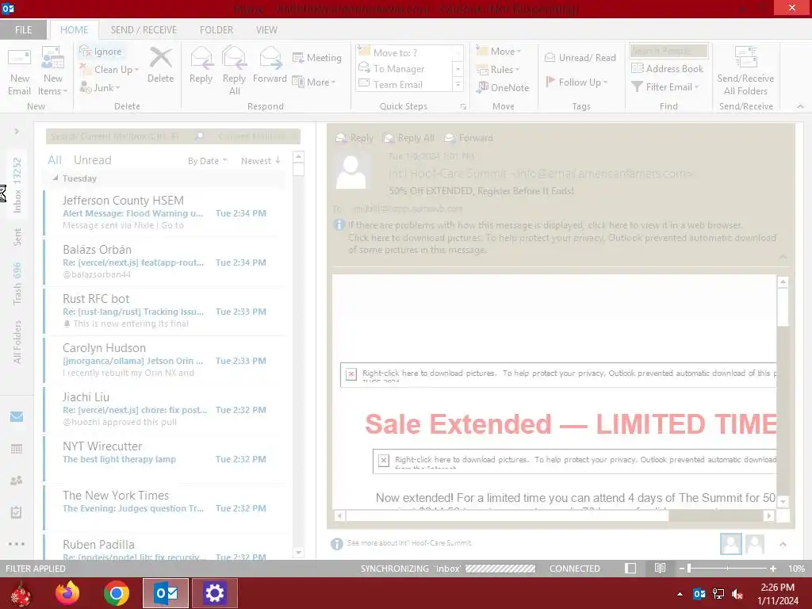Open the Junk dropdown

tap(100, 87)
